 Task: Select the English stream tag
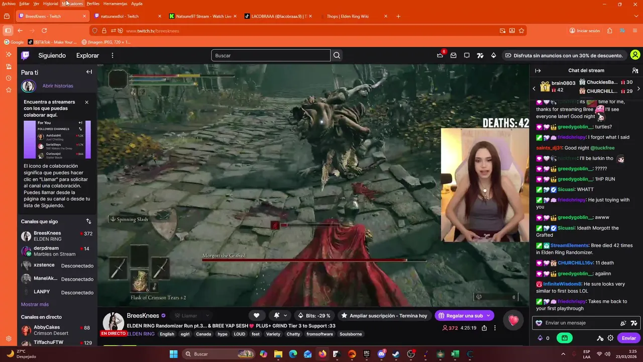click(x=167, y=334)
